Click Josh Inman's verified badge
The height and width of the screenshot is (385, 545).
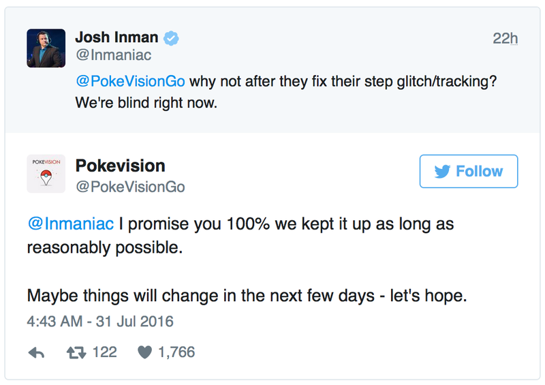click(x=172, y=38)
